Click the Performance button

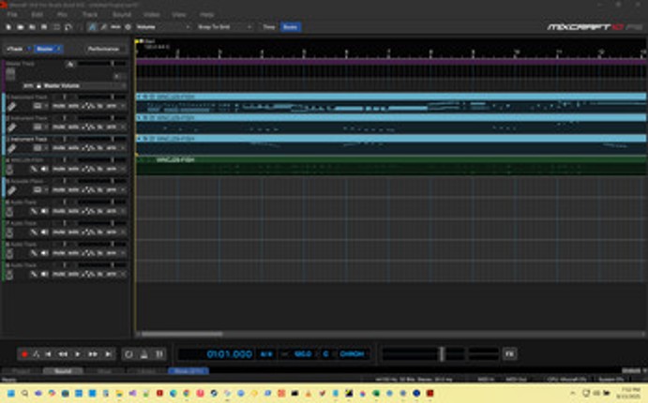[x=103, y=49]
